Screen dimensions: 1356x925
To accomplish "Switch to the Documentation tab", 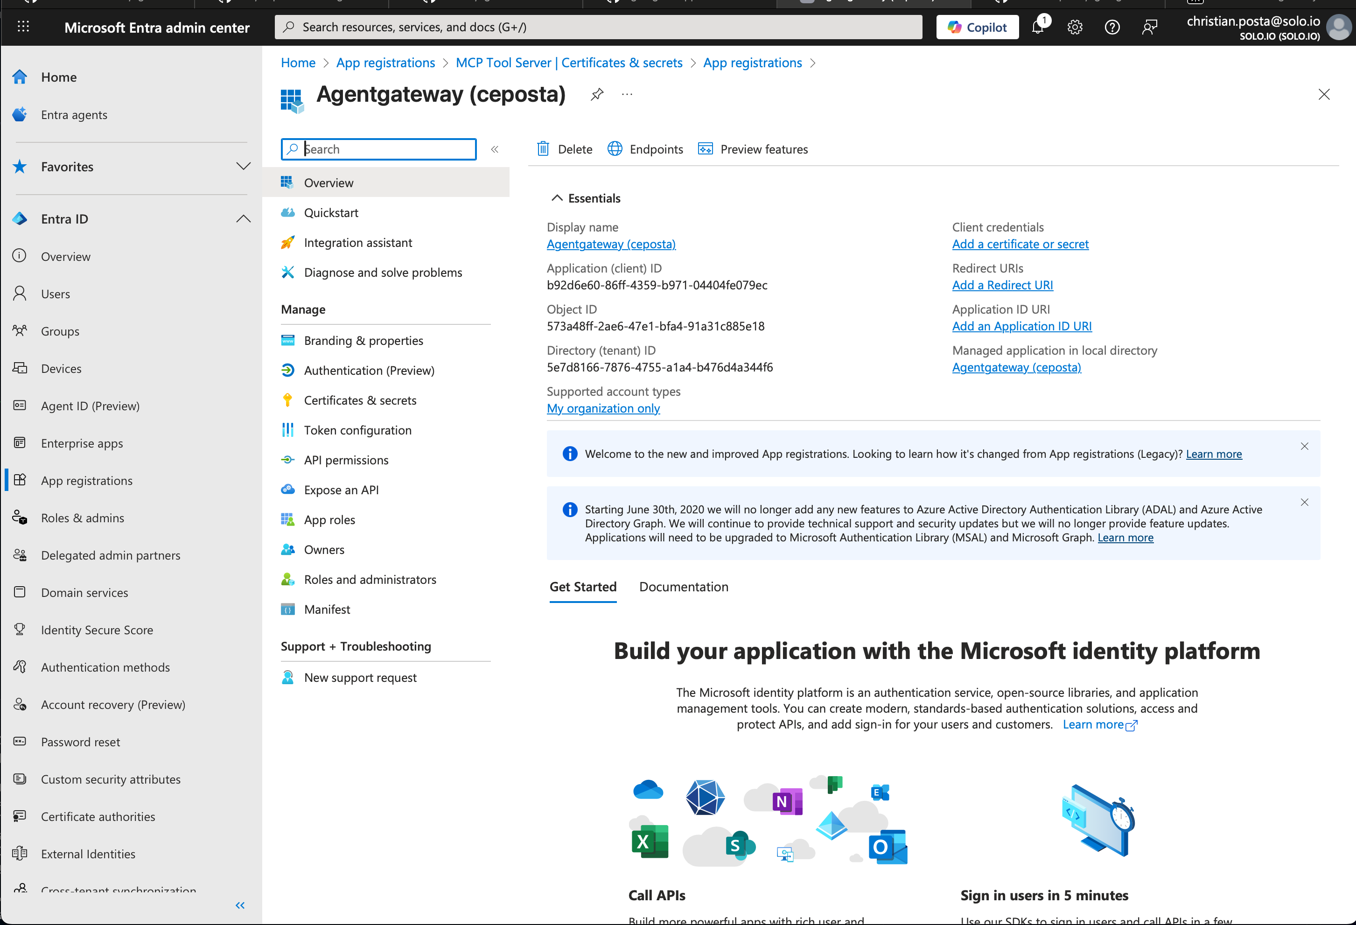I will pyautogui.click(x=683, y=587).
